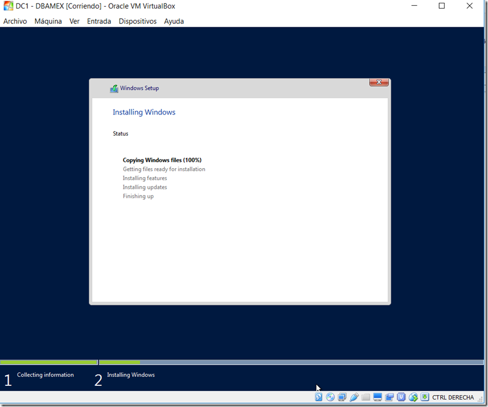Click the 'Installing updates' step text
This screenshot has height=407, width=488.
[145, 187]
